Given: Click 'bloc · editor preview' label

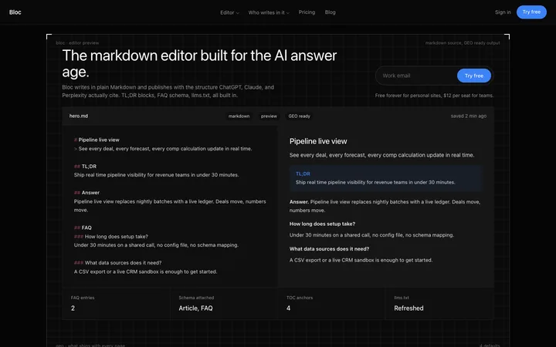Looking at the screenshot, I should click(x=77, y=43).
